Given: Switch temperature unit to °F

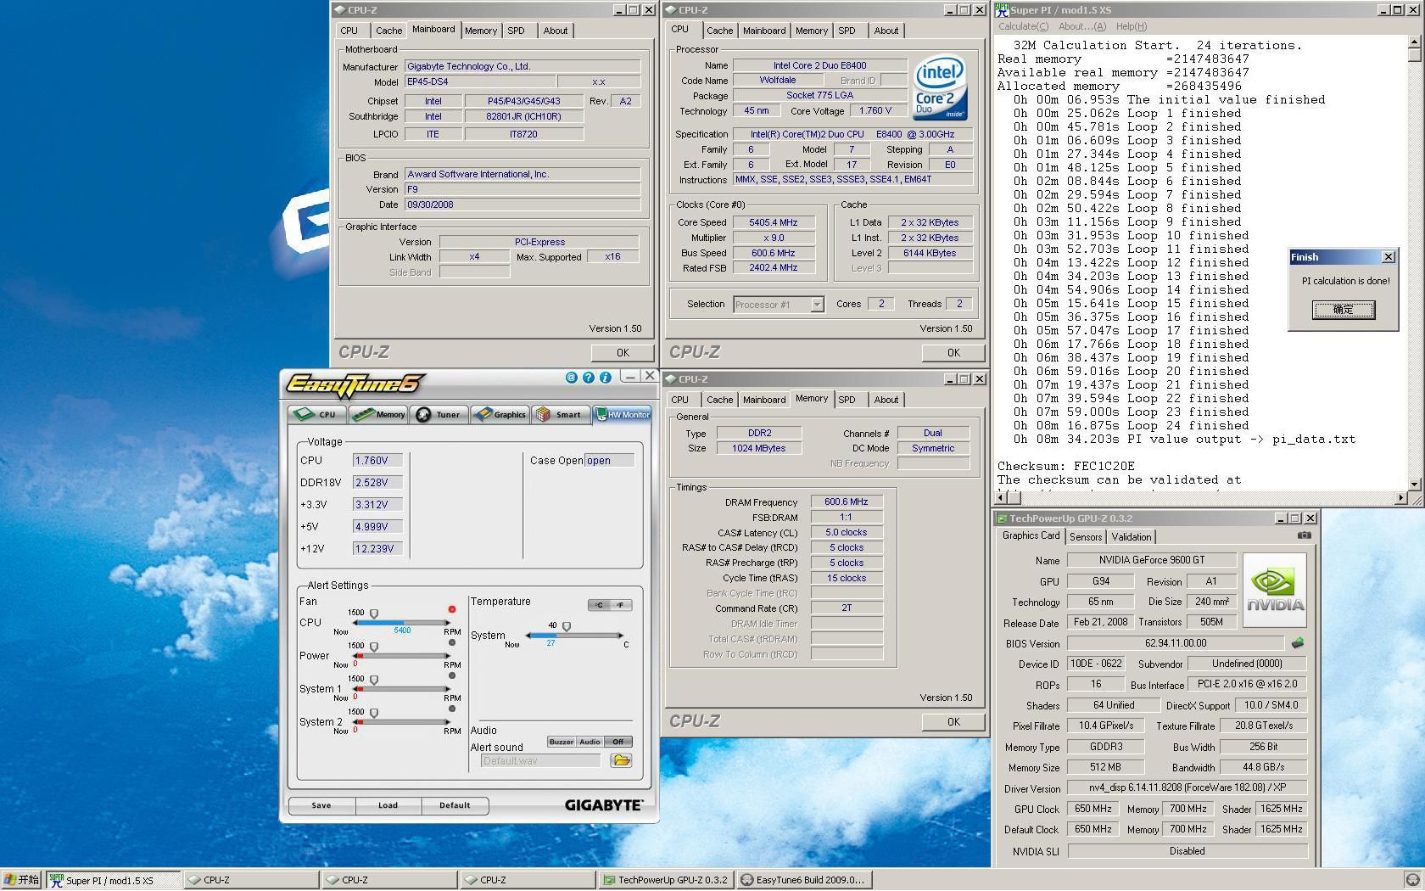Looking at the screenshot, I should tap(621, 605).
